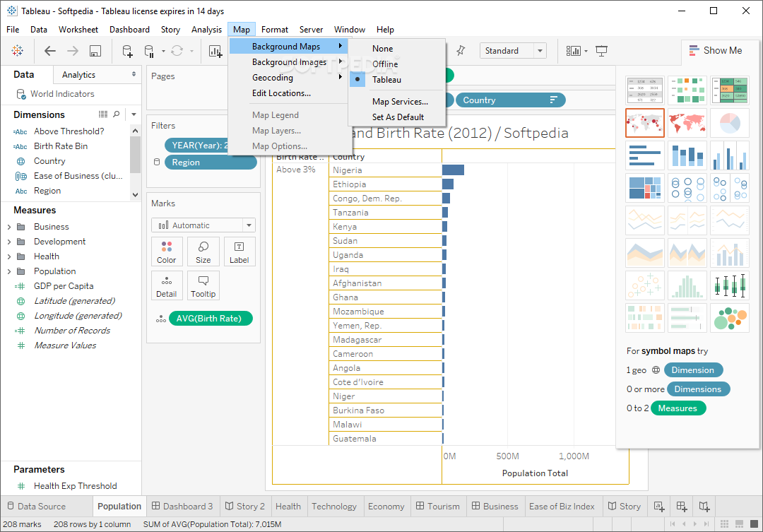763x532 pixels.
Task: Click the New Story tab icon
Action: (x=704, y=506)
